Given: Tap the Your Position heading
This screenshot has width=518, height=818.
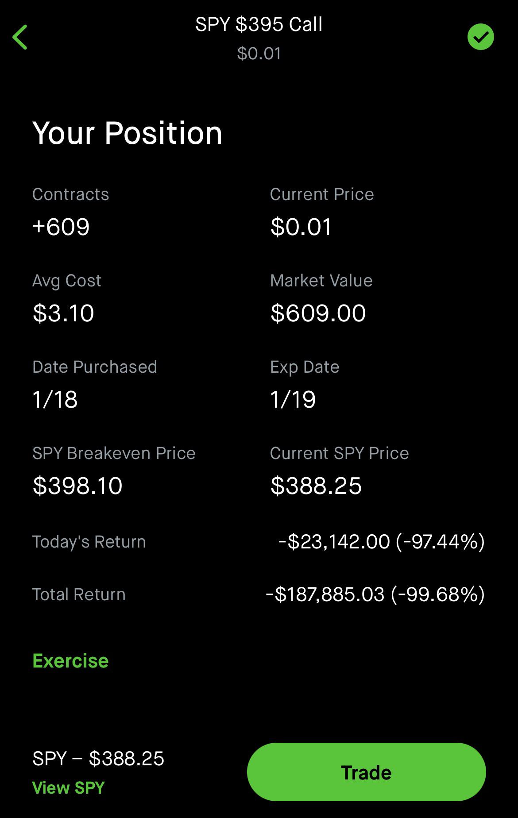Looking at the screenshot, I should (127, 133).
